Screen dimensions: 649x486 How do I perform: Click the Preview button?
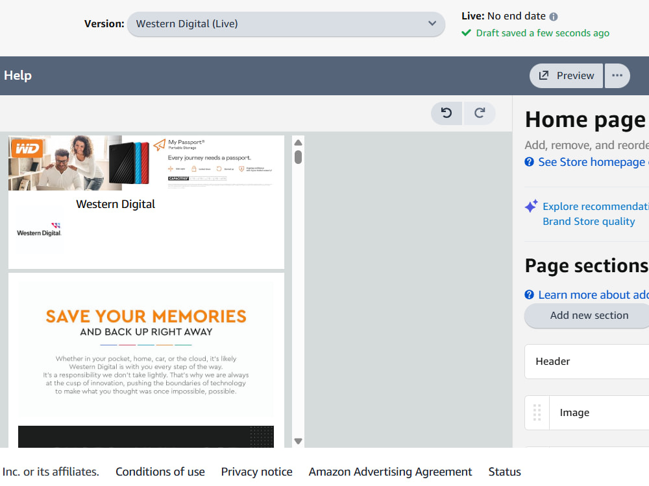(566, 76)
